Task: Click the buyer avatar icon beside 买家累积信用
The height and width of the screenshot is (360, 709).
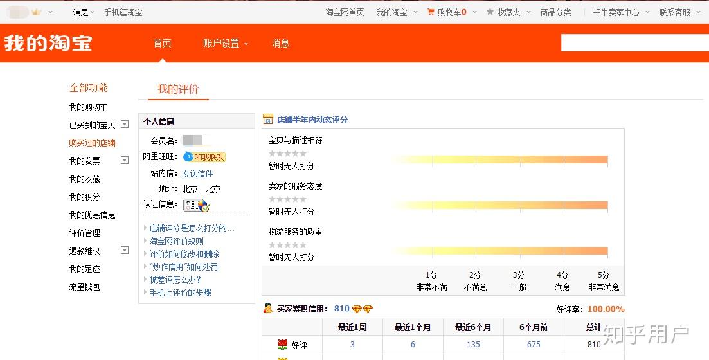Action: pos(267,309)
